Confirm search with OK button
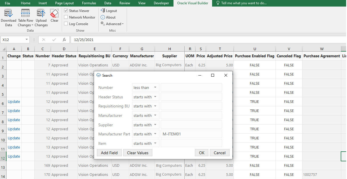 coord(202,153)
